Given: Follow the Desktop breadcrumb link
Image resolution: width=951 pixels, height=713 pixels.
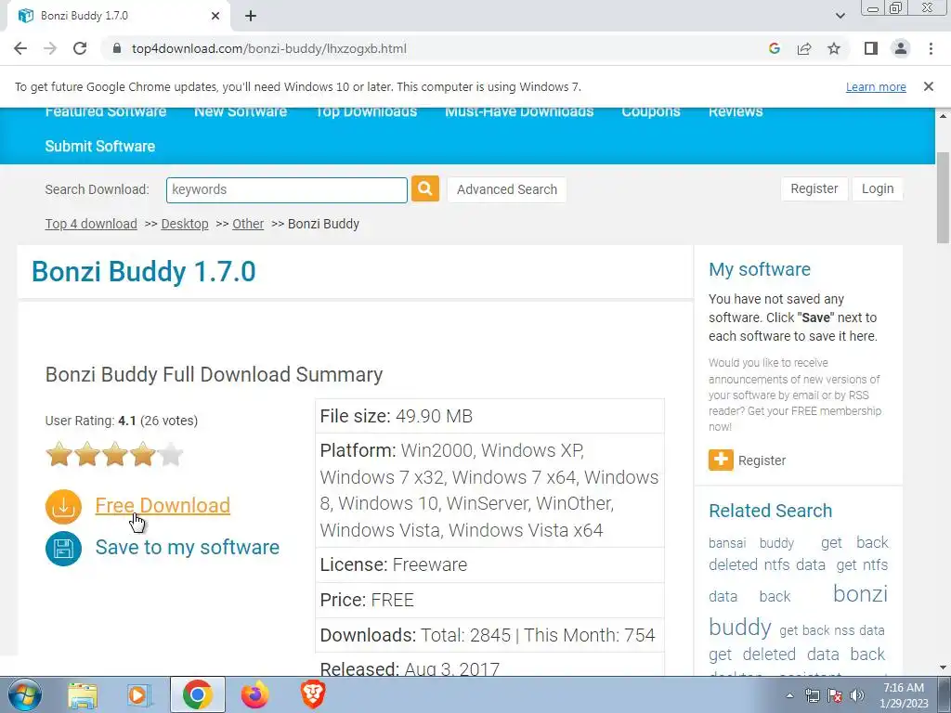Looking at the screenshot, I should pos(185,224).
